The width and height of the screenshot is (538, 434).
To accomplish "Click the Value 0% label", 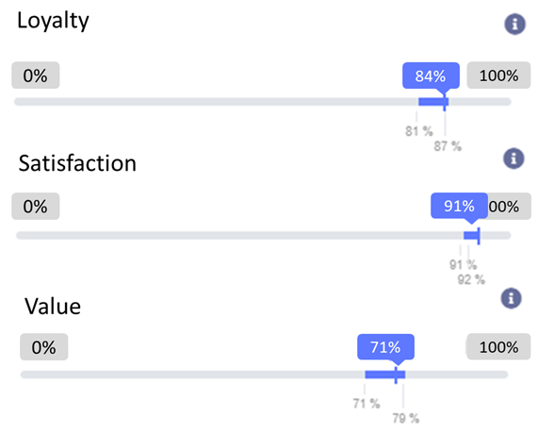I will pyautogui.click(x=44, y=347).
